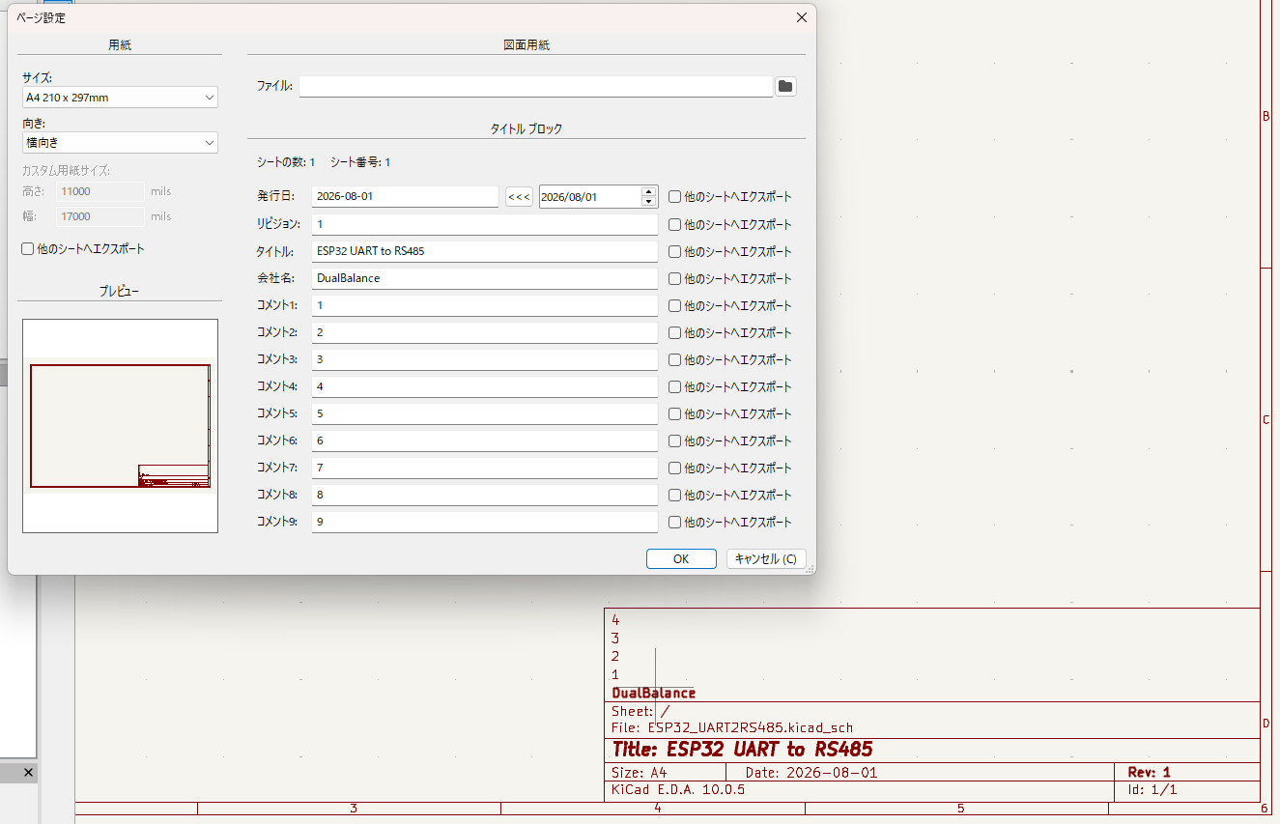Click 'Id: 1/1' in the schematic title block
Image resolution: width=1280 pixels, height=824 pixels.
tap(1152, 789)
